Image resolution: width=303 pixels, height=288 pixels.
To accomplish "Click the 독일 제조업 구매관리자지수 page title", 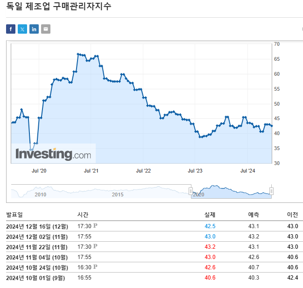I will tap(59, 7).
